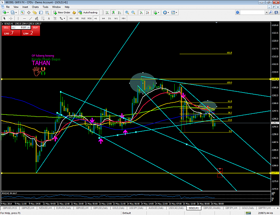The image size is (280, 215).
Task: Switch to M1 timeframe
Action: [x=71, y=18]
